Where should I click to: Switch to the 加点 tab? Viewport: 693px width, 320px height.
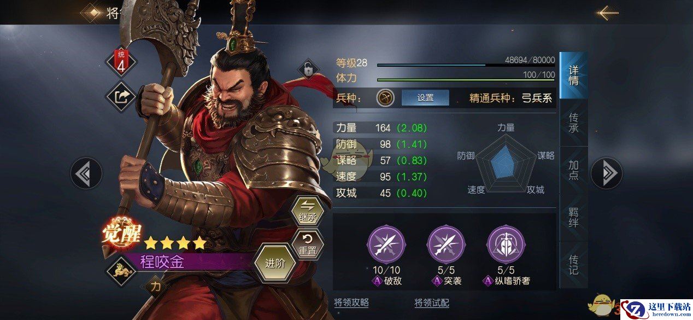pyautogui.click(x=573, y=170)
